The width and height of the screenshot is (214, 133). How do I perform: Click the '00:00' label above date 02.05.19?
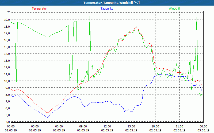pyautogui.click(x=11, y=127)
